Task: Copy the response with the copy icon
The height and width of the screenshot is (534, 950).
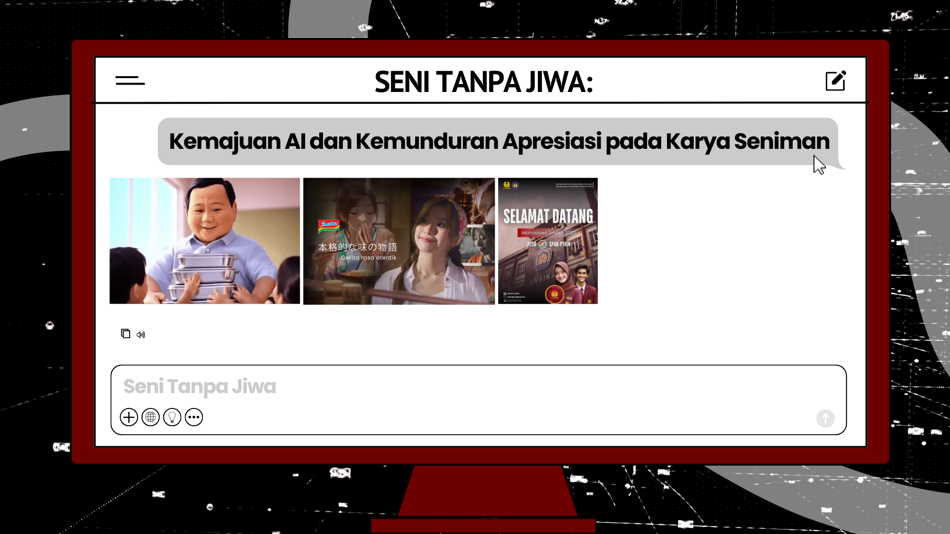Action: point(126,334)
